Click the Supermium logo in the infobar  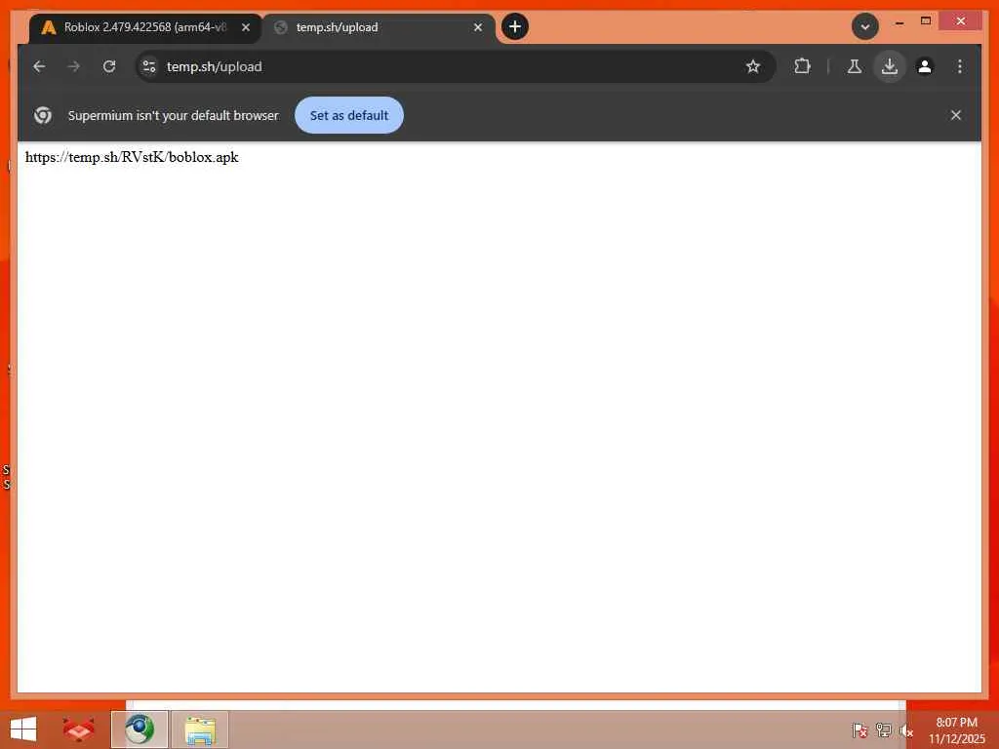tap(43, 115)
